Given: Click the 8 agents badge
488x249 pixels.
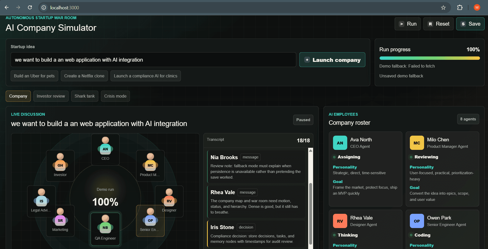Looking at the screenshot, I should [x=468, y=119].
